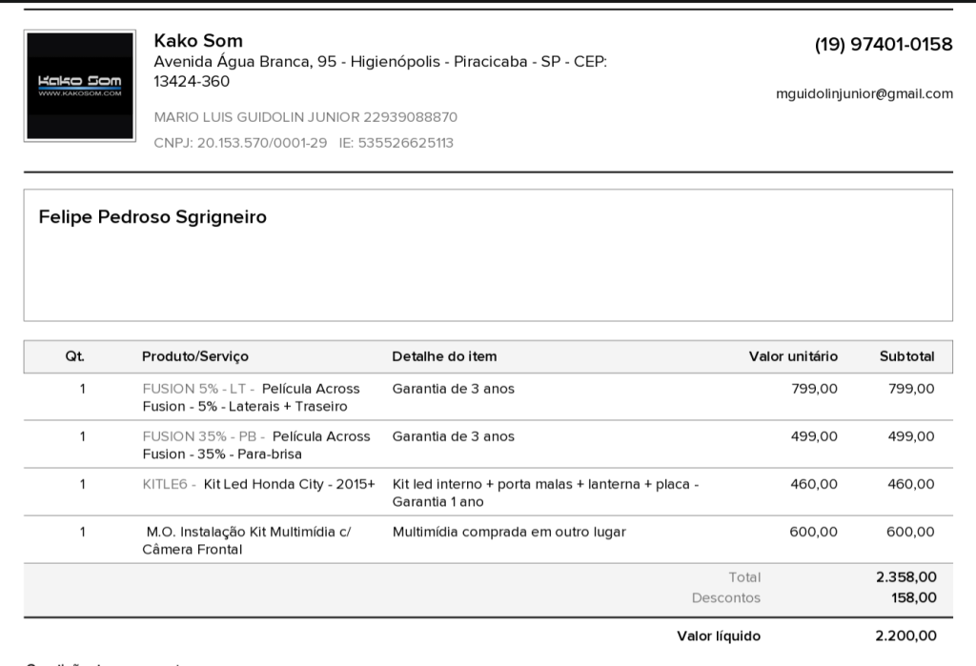Viewport: 976px width, 666px height.
Task: Click the Subtotal column header
Action: [x=907, y=356]
